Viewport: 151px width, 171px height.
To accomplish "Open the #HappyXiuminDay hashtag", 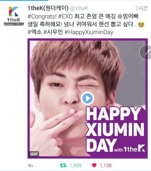I will pyautogui.click(x=89, y=32).
